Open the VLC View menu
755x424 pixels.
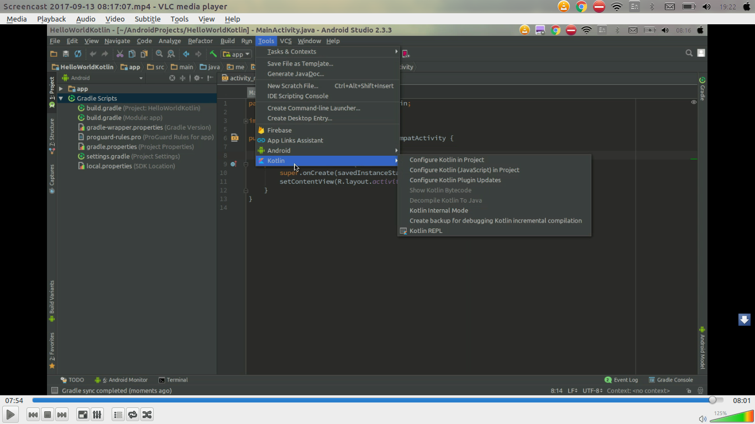tap(207, 19)
